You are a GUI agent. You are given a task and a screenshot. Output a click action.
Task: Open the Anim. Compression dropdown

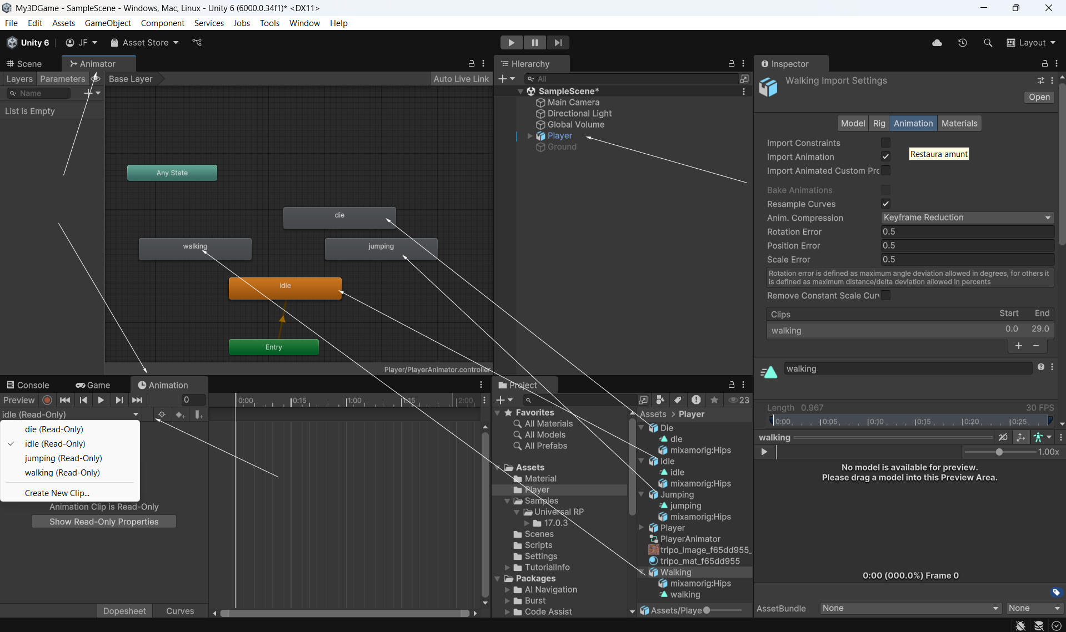click(x=967, y=218)
